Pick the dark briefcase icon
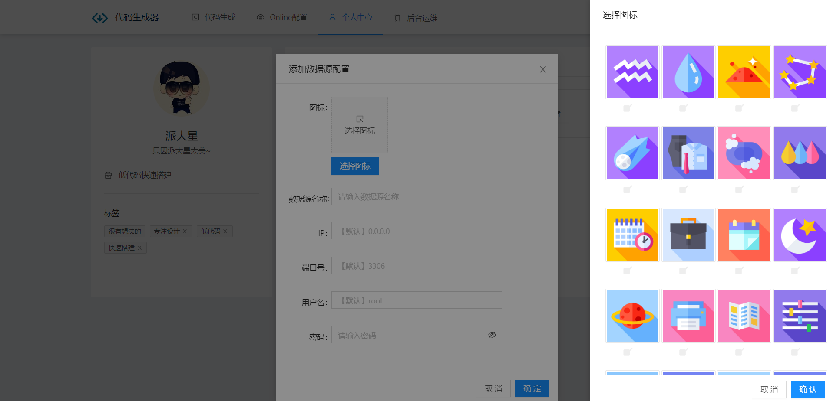Screen dimensions: 833x401 tap(688, 235)
